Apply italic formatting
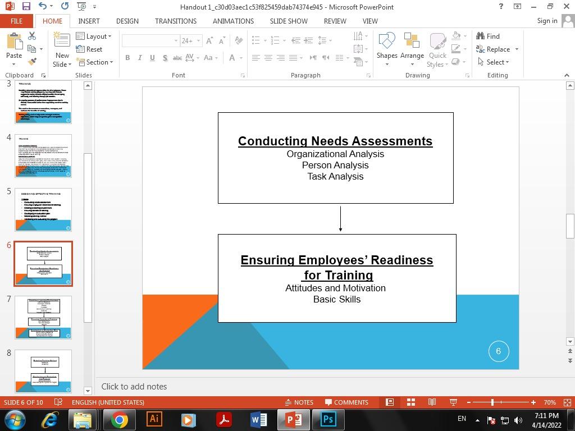The image size is (575, 431). pos(139,58)
